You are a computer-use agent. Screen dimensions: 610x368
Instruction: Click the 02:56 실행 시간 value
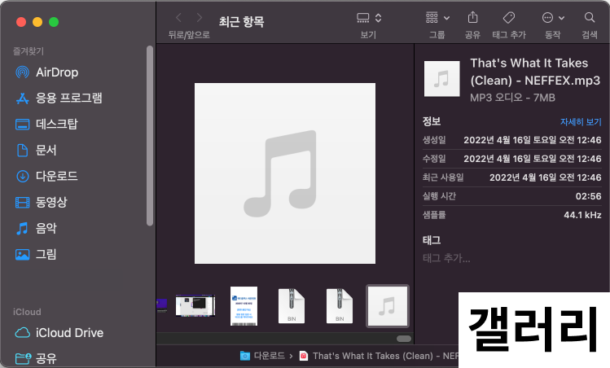pyautogui.click(x=588, y=196)
